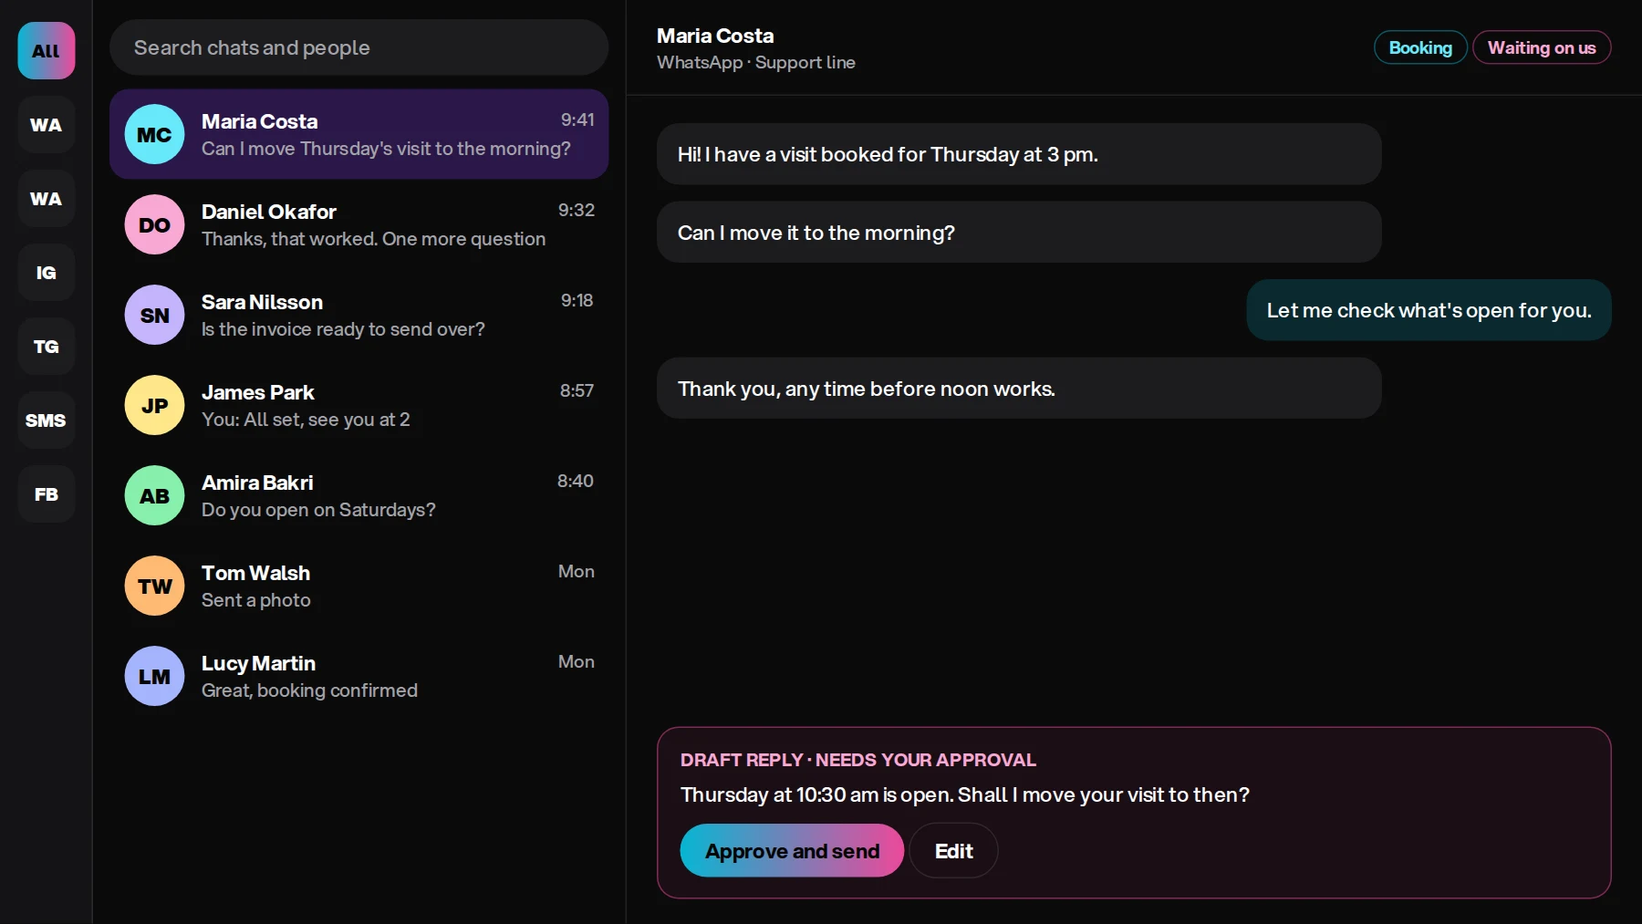The height and width of the screenshot is (924, 1642).
Task: Open Tom Walsh's Sent a photo chat
Action: pyautogui.click(x=359, y=586)
